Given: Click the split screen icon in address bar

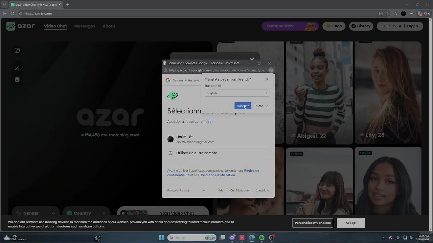Looking at the screenshot, I should [381, 13].
